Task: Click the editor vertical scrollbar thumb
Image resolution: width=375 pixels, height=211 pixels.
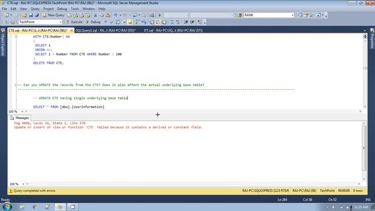Action: point(365,68)
